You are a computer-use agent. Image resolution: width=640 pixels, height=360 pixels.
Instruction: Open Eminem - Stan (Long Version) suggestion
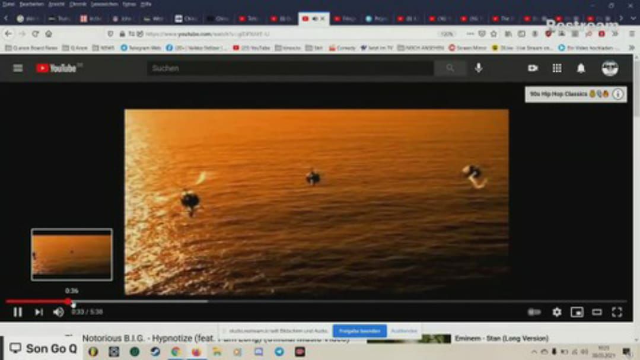(502, 339)
